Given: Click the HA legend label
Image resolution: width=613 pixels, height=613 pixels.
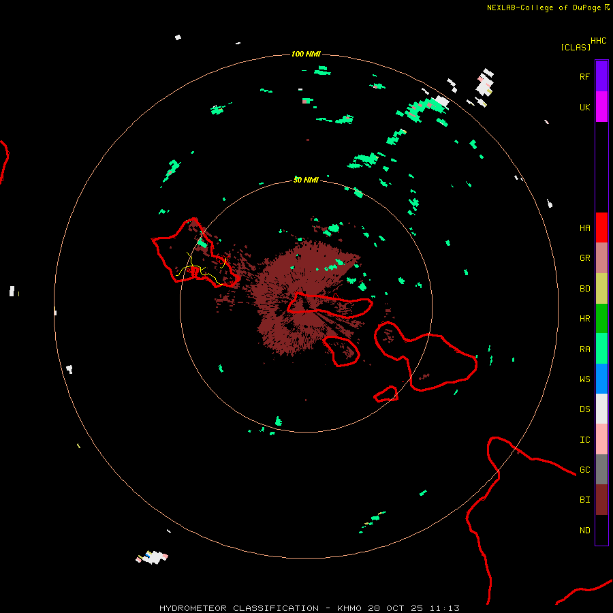Looking at the screenshot, I should click(x=584, y=228).
